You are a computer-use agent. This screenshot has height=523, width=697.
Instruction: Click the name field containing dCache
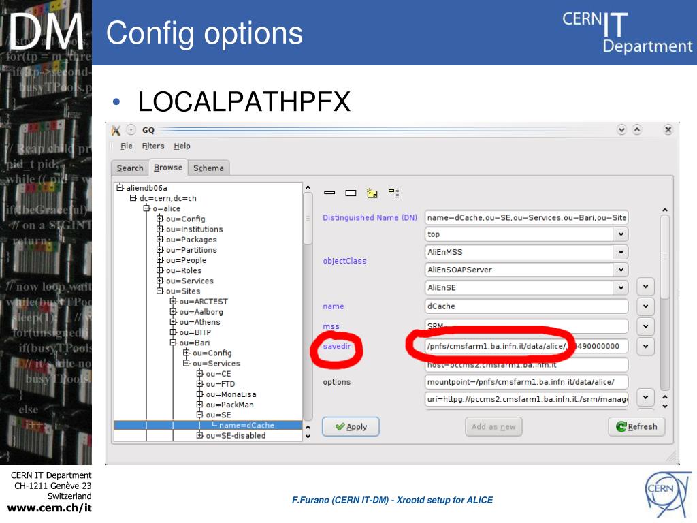pos(526,306)
